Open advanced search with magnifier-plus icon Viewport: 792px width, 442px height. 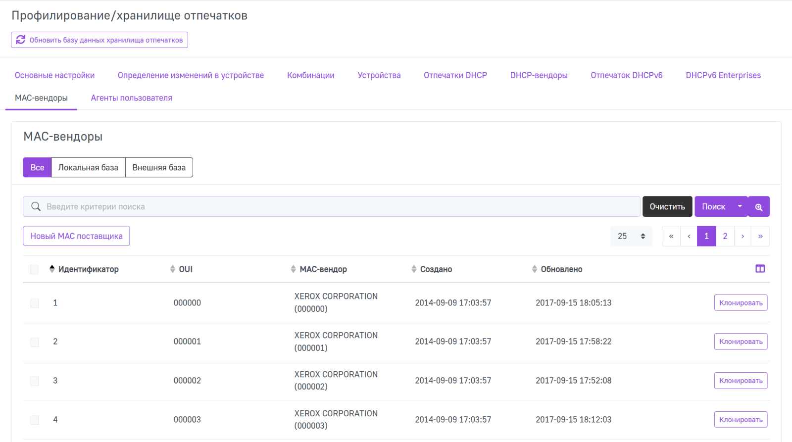(758, 207)
